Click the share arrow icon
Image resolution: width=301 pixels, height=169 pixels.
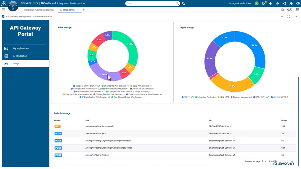point(277,3)
